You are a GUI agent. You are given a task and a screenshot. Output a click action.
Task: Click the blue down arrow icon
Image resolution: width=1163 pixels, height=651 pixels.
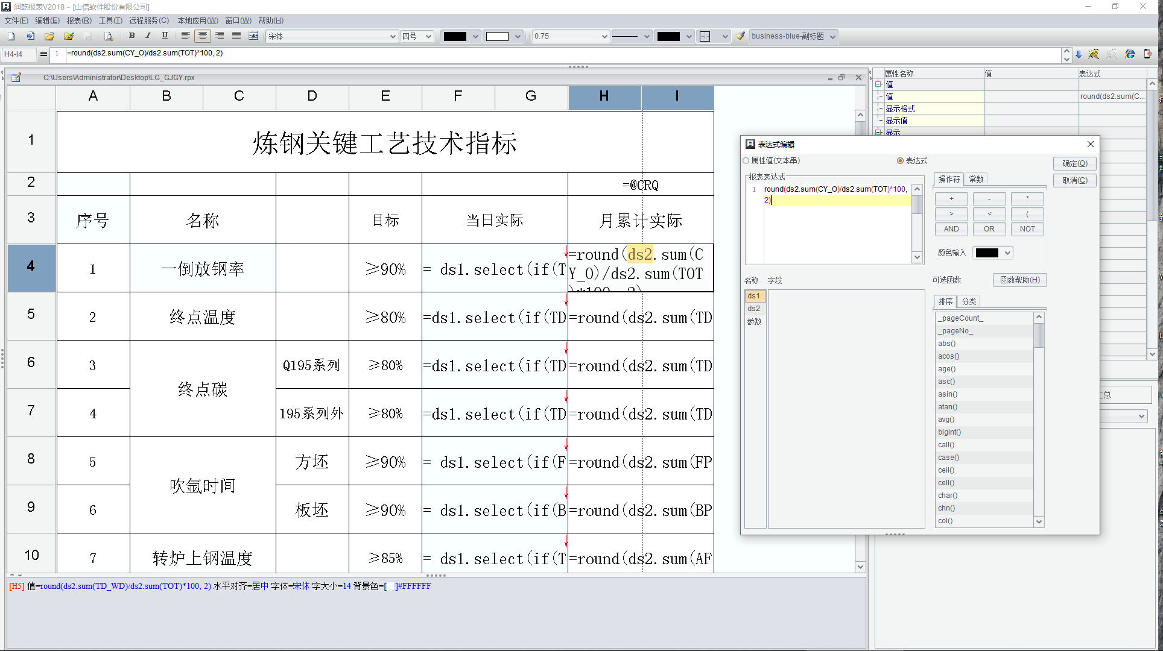tap(1079, 54)
